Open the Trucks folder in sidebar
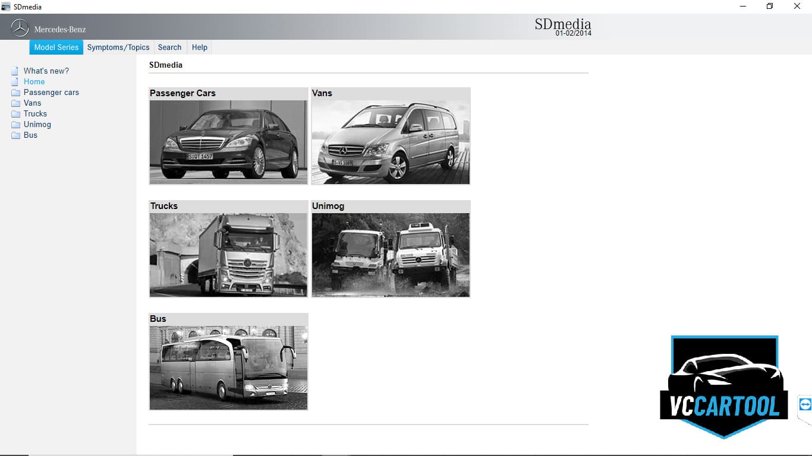Image resolution: width=812 pixels, height=456 pixels. point(35,113)
